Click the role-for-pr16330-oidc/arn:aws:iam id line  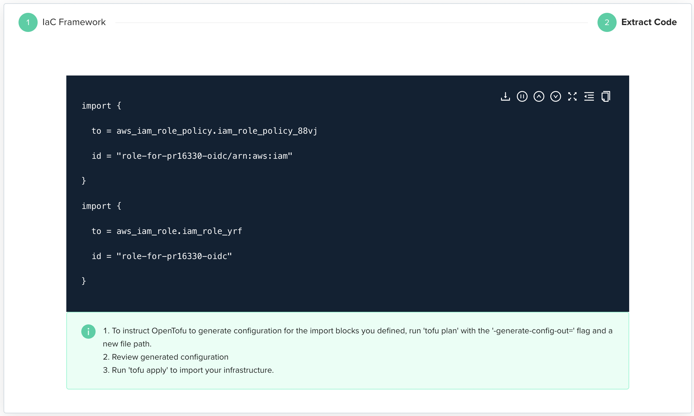(192, 156)
